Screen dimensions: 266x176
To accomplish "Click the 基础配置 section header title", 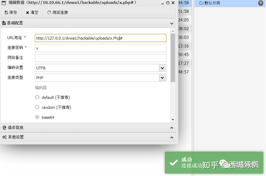I will click(x=15, y=23).
